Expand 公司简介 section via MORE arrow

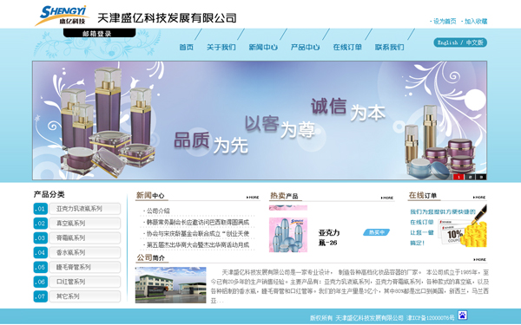[479, 259]
